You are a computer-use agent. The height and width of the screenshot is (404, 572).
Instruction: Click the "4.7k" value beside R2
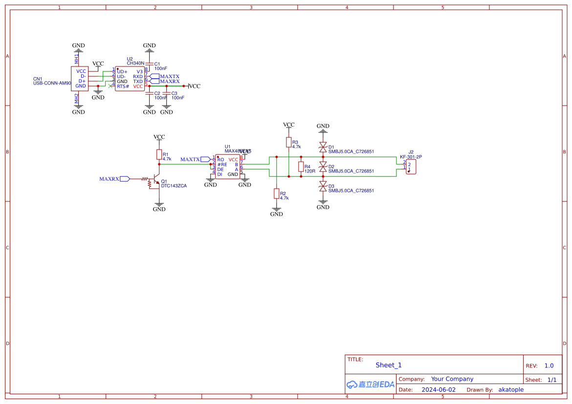click(x=284, y=198)
